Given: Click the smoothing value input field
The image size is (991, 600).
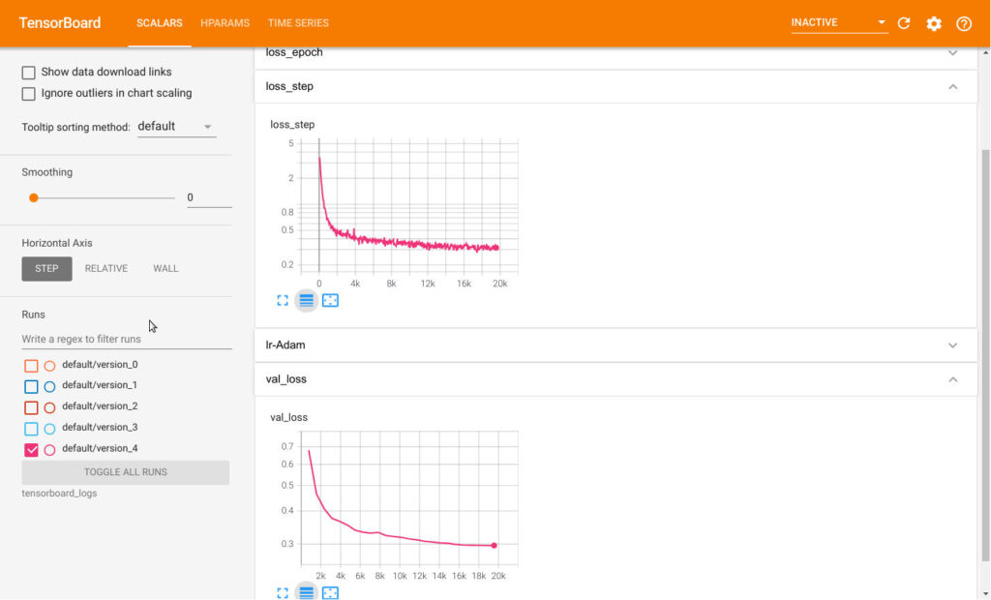Looking at the screenshot, I should (x=209, y=197).
